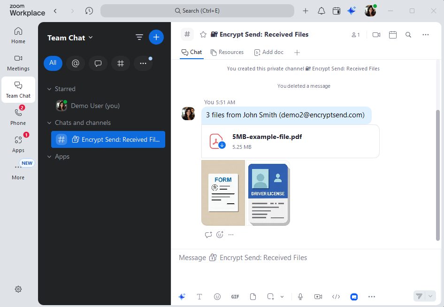This screenshot has height=307, width=444.
Task: Open send options dropdown arrow
Action: 430,296
